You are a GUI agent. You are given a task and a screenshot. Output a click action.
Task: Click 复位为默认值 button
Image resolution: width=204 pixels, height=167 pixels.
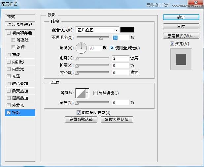pyautogui.click(x=117, y=119)
